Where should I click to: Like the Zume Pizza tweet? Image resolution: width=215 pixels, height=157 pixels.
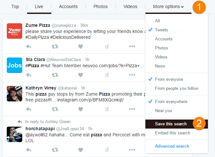click(81, 46)
